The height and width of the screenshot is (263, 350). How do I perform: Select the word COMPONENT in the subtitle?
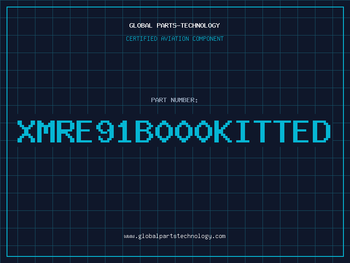click(208, 39)
